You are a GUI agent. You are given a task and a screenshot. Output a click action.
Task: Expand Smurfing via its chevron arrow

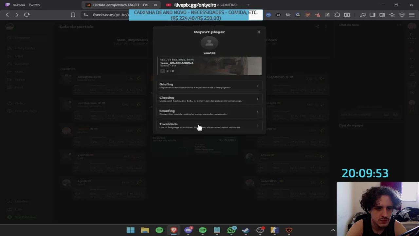pyautogui.click(x=257, y=112)
